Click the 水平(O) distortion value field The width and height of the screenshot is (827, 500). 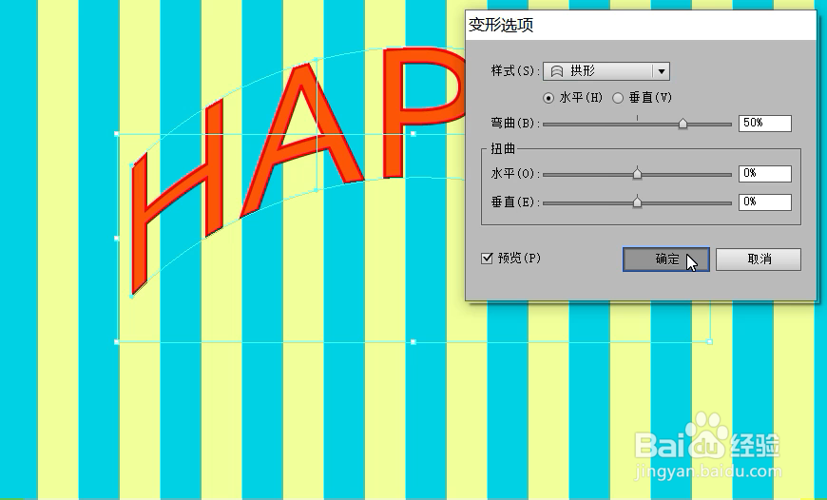pos(765,174)
